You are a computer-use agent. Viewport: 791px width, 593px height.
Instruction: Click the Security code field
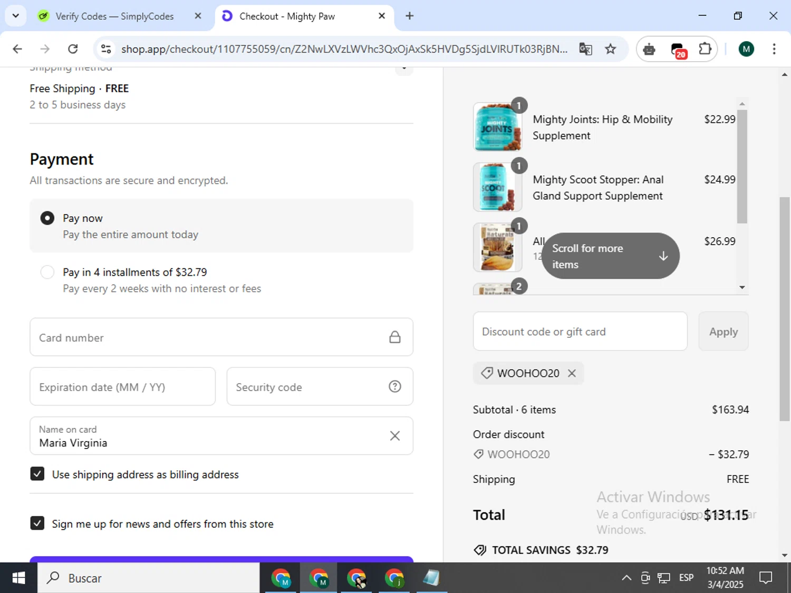320,386
